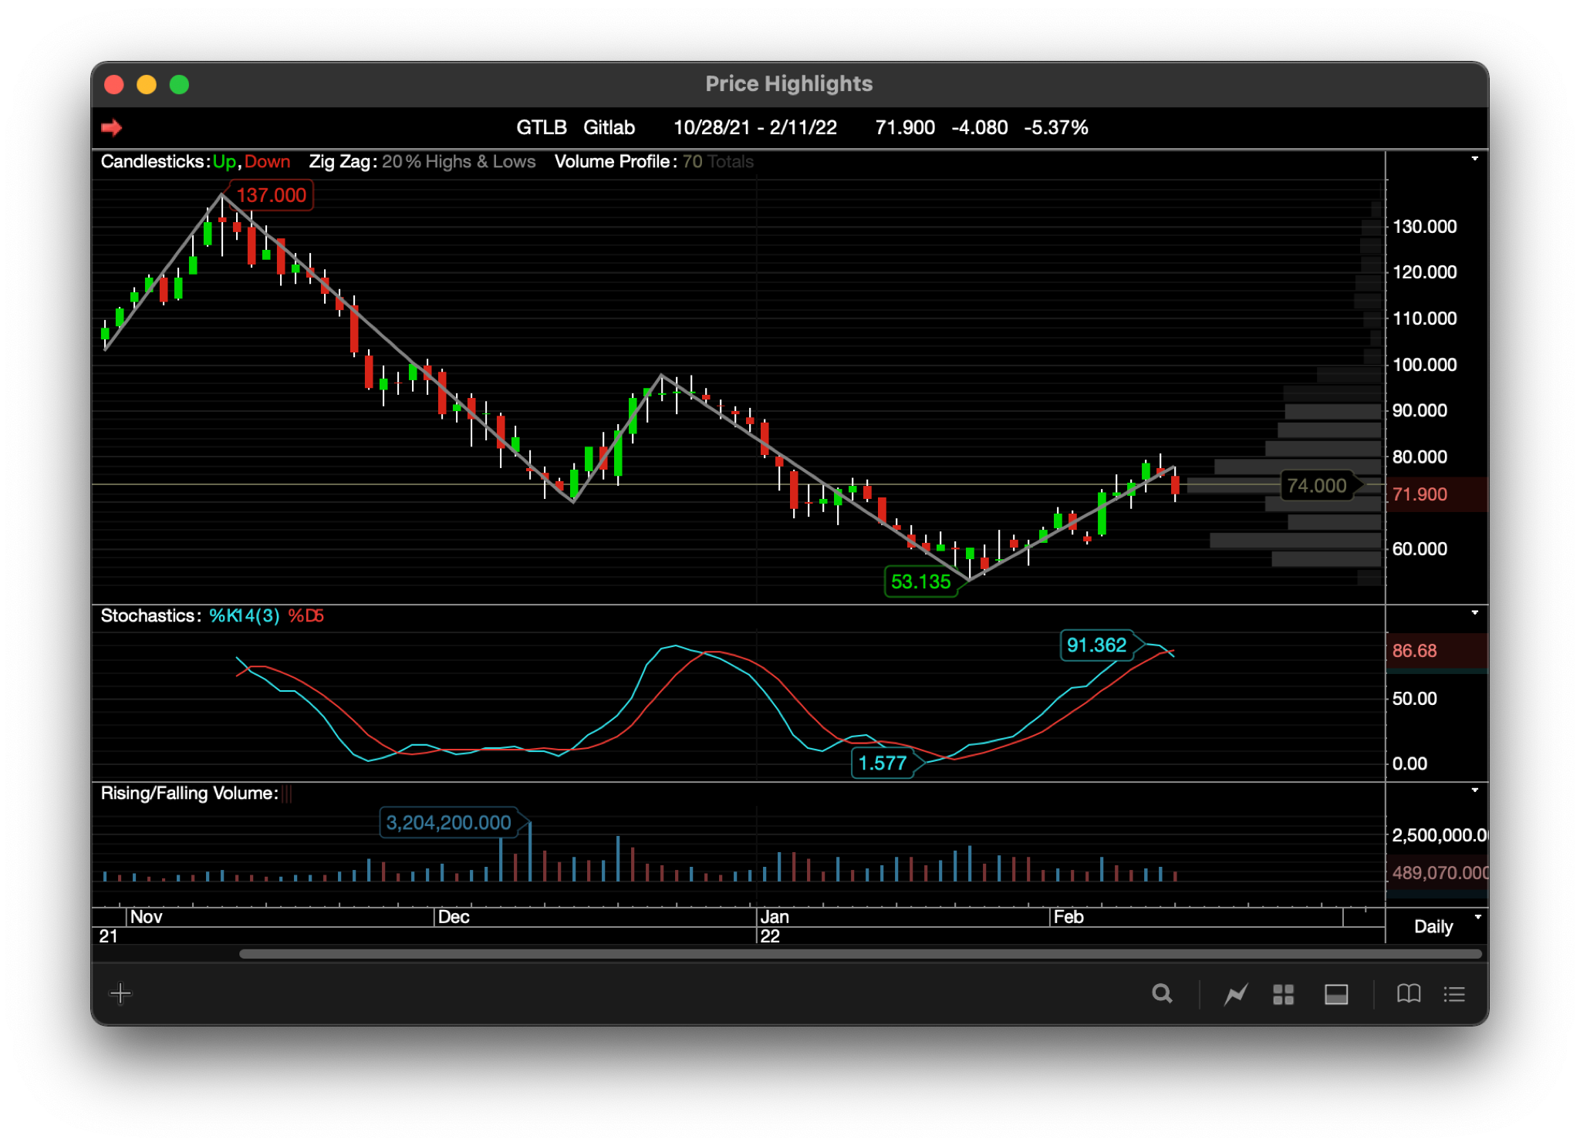Click the 10/28/21 - 2/11/22 date range

tap(755, 127)
